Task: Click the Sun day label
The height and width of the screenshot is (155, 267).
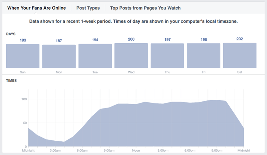Action: pyautogui.click(x=23, y=72)
